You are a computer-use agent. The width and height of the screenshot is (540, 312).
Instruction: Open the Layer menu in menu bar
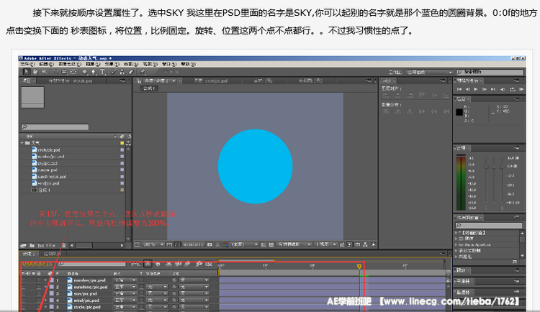pos(92,64)
